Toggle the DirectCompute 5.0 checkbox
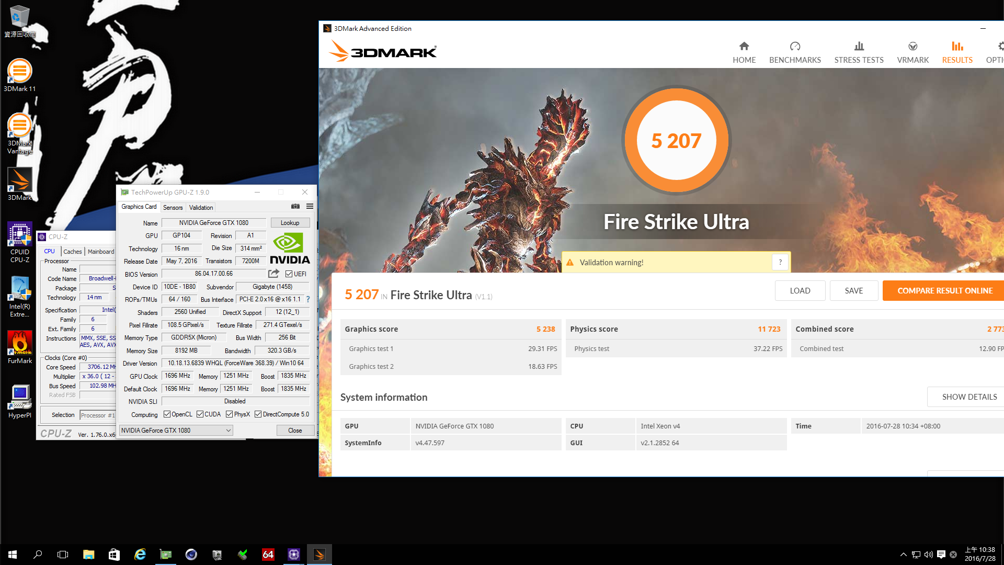The height and width of the screenshot is (565, 1004). pos(258,414)
